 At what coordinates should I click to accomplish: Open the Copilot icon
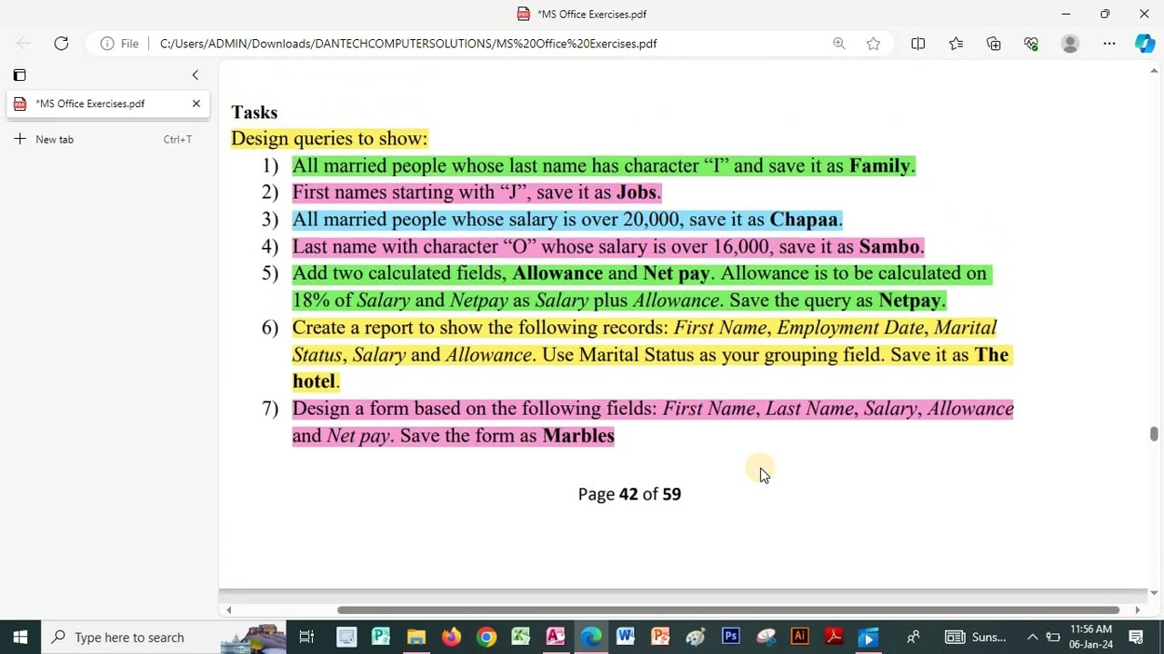tap(1145, 44)
